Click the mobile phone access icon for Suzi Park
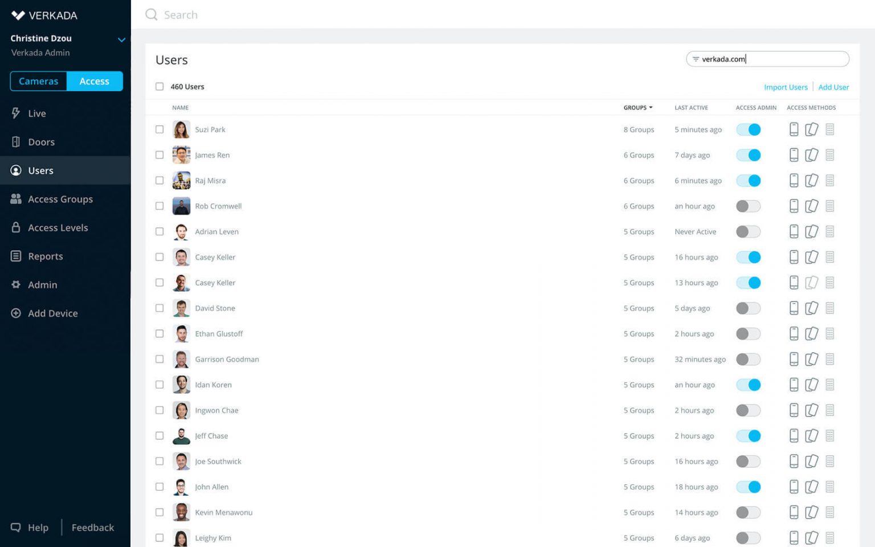875x547 pixels. tap(794, 129)
